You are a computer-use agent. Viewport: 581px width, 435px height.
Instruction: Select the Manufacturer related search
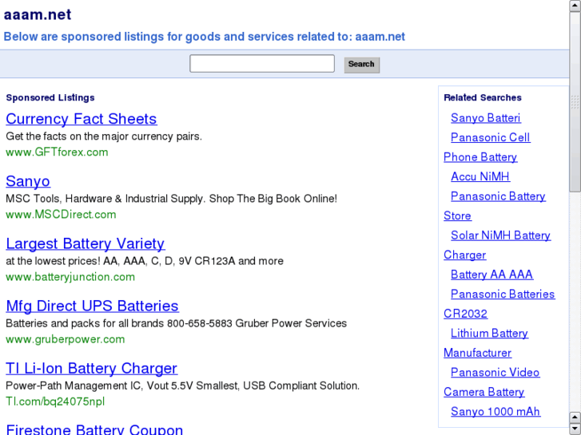click(478, 353)
